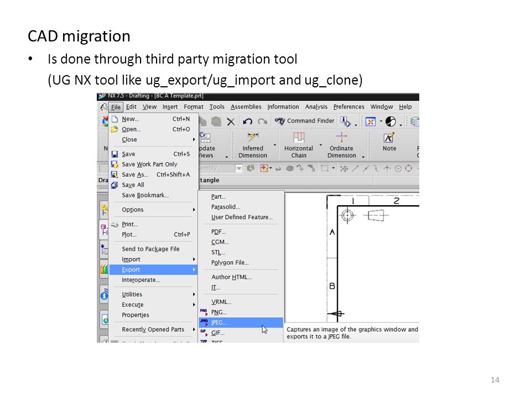
Task: Open the Format menu
Action: pos(194,107)
